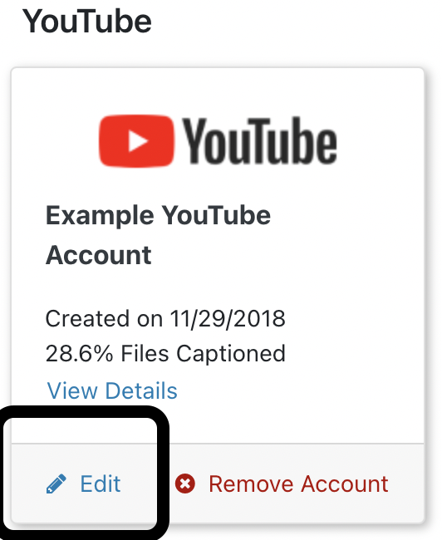Click the red X remove icon
The image size is (442, 540).
point(185,484)
